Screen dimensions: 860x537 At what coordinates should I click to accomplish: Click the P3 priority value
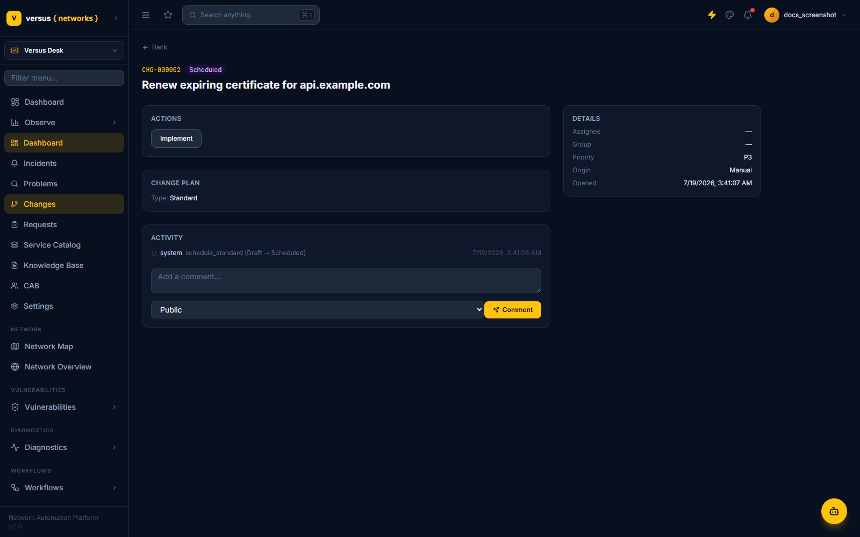click(x=748, y=157)
